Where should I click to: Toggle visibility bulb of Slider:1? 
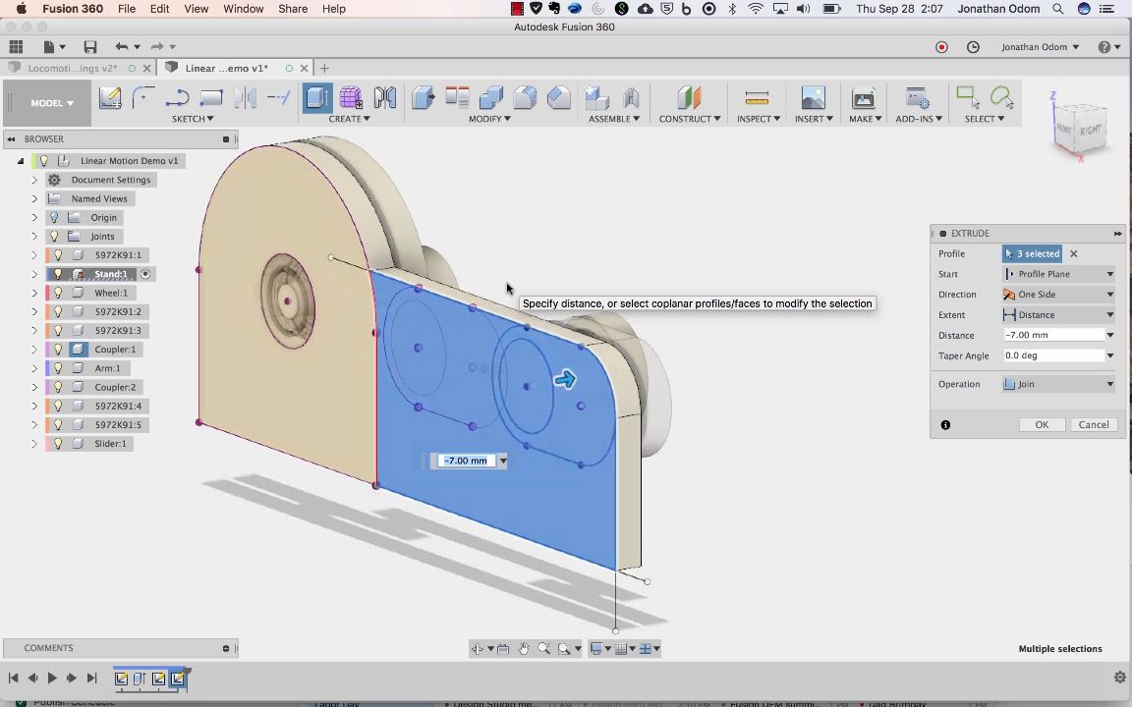58,444
